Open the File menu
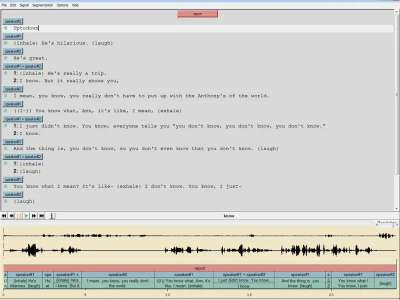This screenshot has width=400, height=300. [4, 5]
